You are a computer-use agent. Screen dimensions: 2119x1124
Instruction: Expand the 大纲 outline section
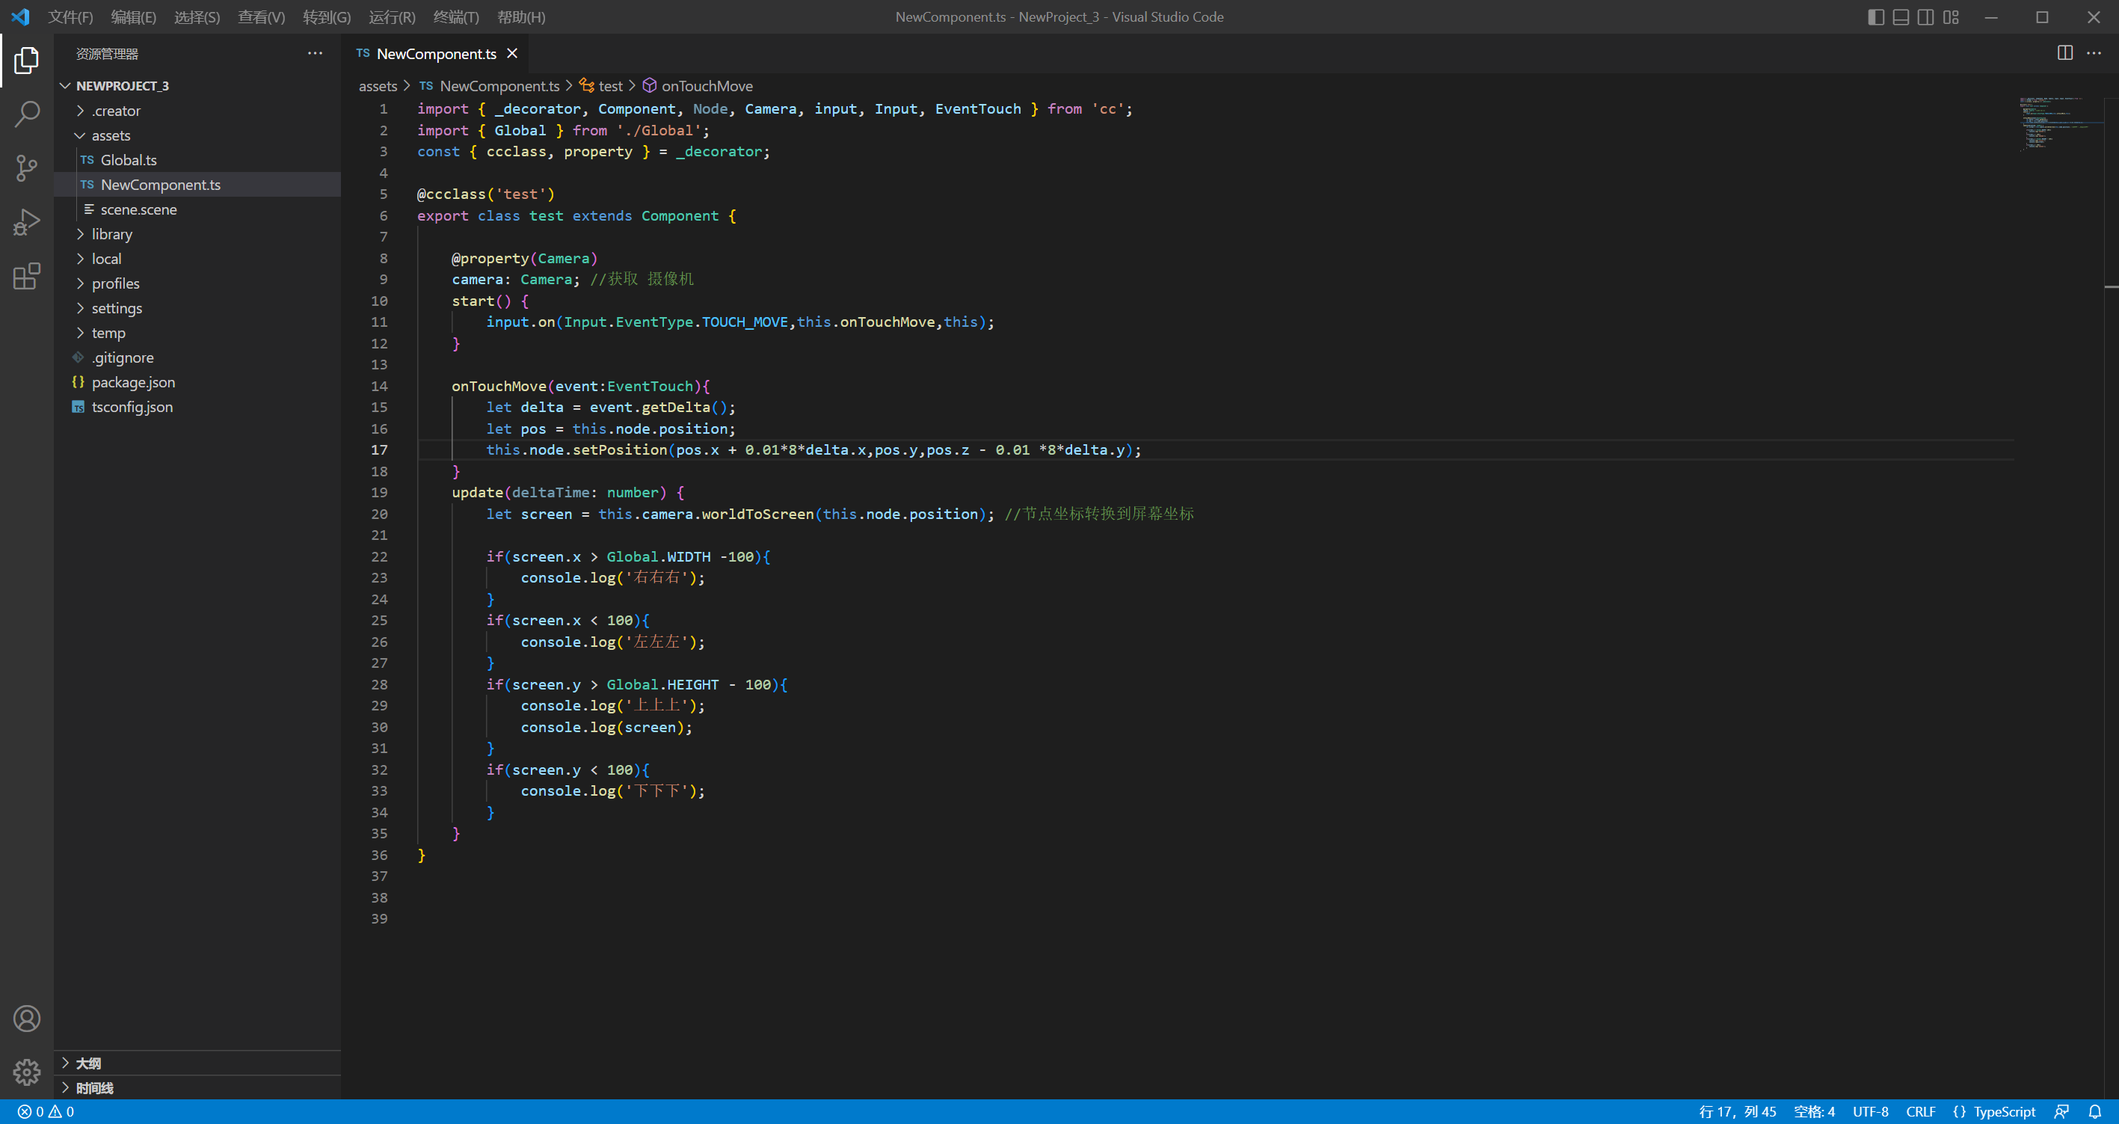(88, 1063)
